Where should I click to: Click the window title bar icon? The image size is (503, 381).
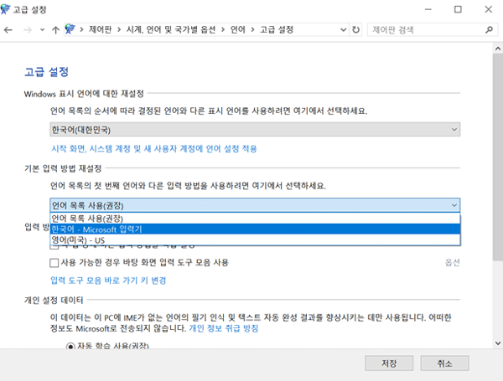point(5,9)
